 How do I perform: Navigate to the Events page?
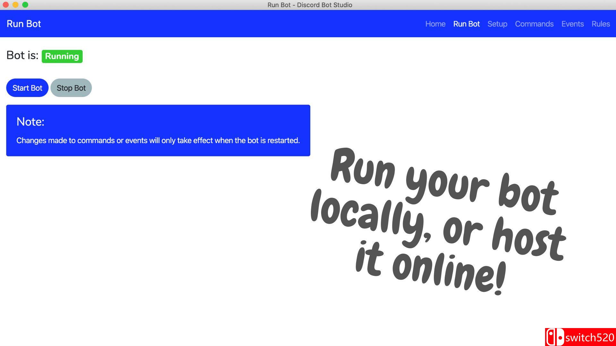(572, 24)
